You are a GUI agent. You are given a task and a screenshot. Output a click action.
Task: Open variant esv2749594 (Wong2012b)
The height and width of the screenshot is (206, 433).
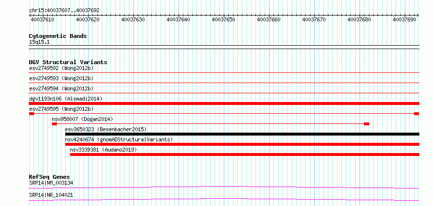[61, 88]
